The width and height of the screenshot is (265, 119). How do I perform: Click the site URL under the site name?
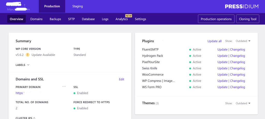[x=18, y=10]
